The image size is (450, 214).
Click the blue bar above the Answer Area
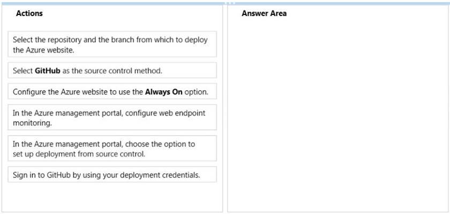click(x=338, y=3)
